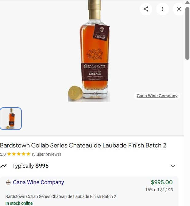190x206 pixels.
Task: Click the price trend graph icon
Action: [3, 166]
